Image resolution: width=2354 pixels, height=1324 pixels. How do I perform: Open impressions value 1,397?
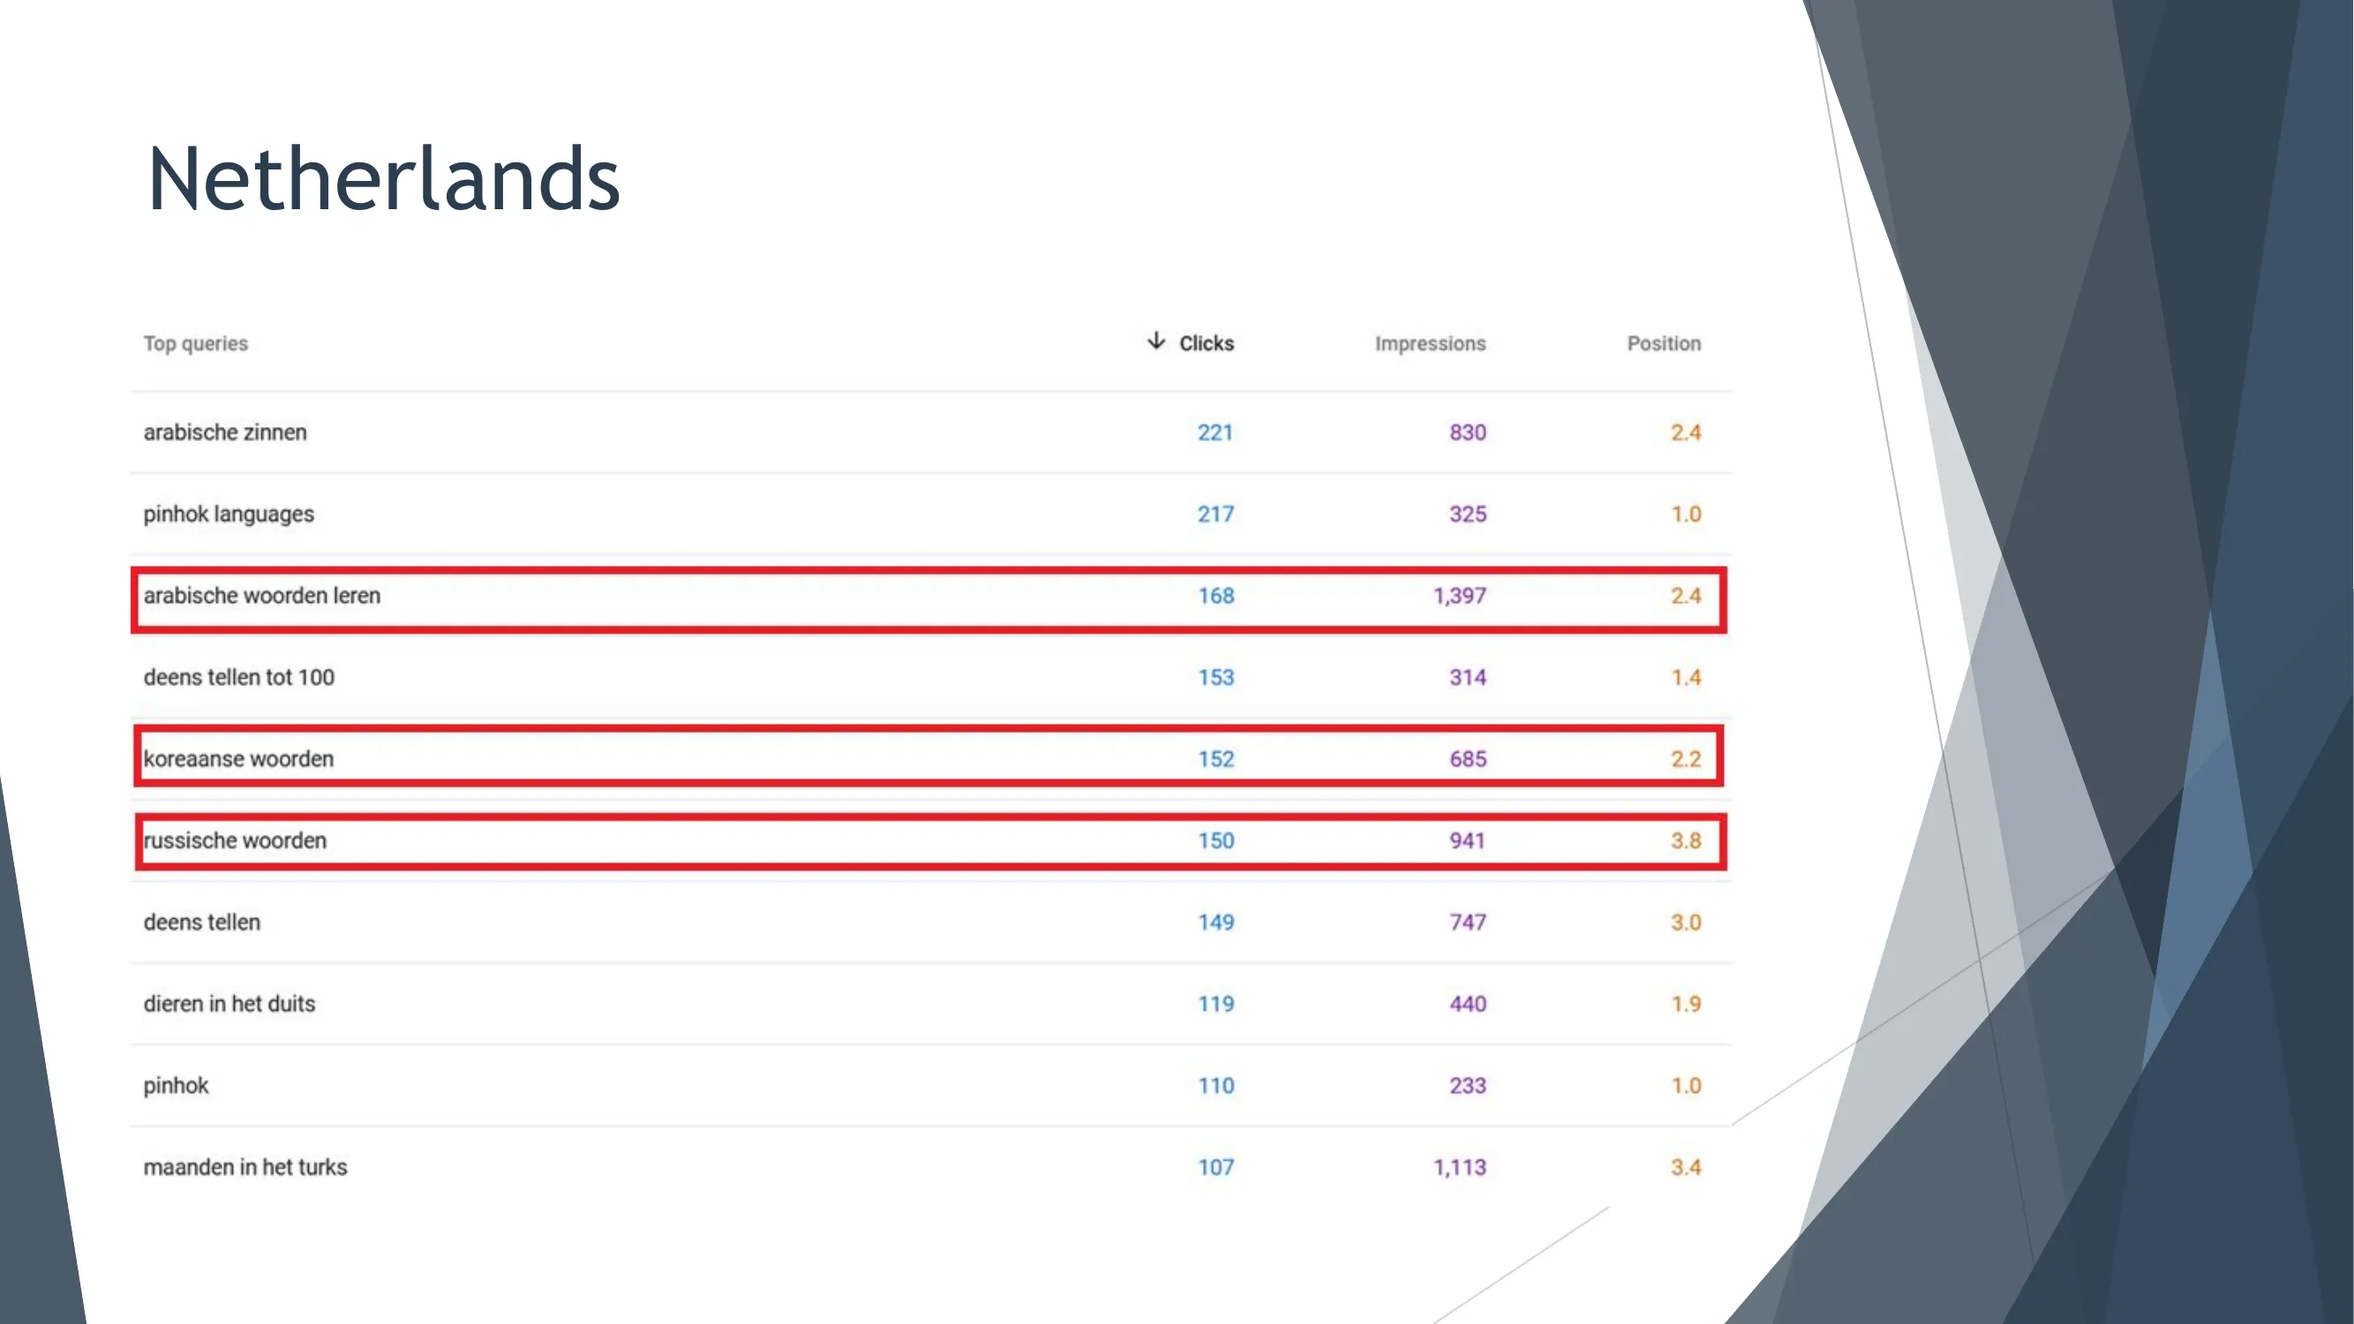pos(1459,596)
